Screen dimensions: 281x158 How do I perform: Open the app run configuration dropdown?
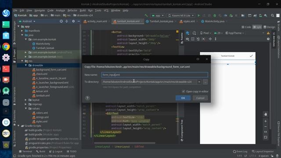158,16
